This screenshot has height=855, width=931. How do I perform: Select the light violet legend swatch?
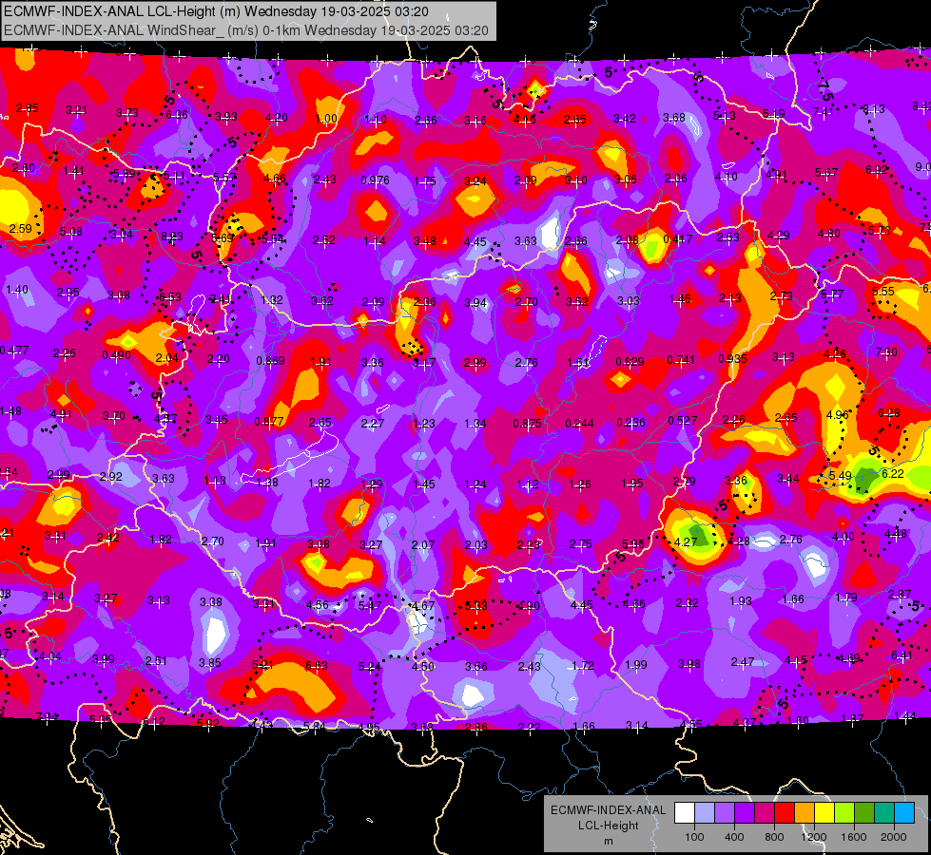point(725,813)
